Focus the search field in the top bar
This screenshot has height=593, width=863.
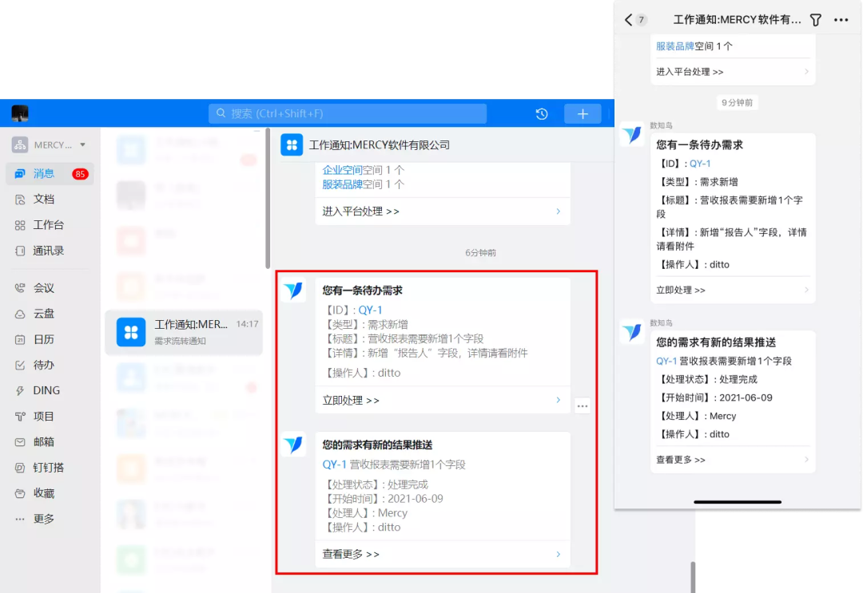click(348, 114)
